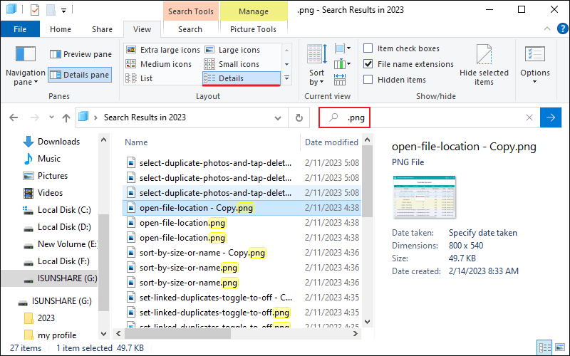
Task: Click the search go arrow button
Action: 551,117
